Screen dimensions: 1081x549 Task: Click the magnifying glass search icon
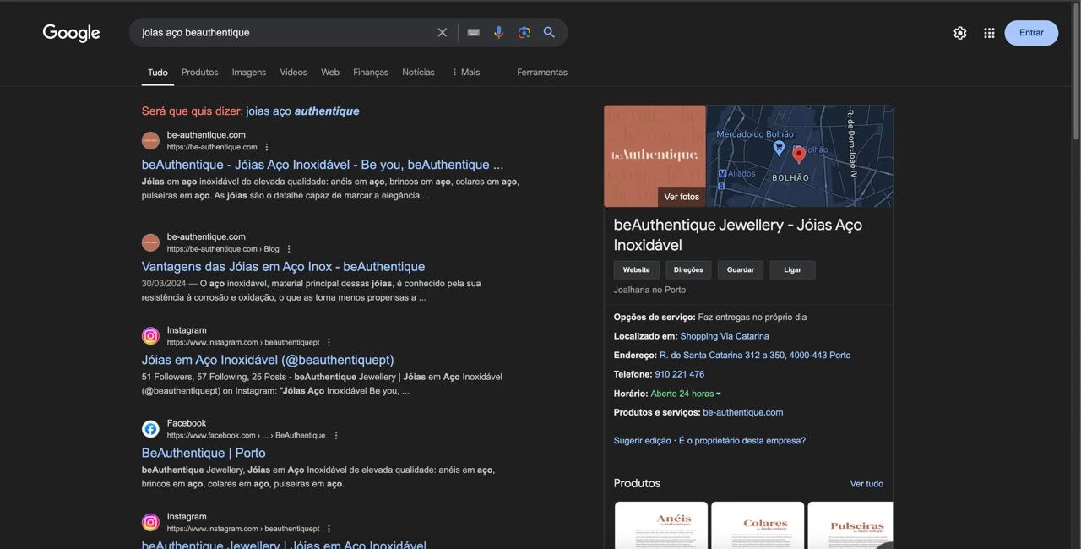(549, 32)
